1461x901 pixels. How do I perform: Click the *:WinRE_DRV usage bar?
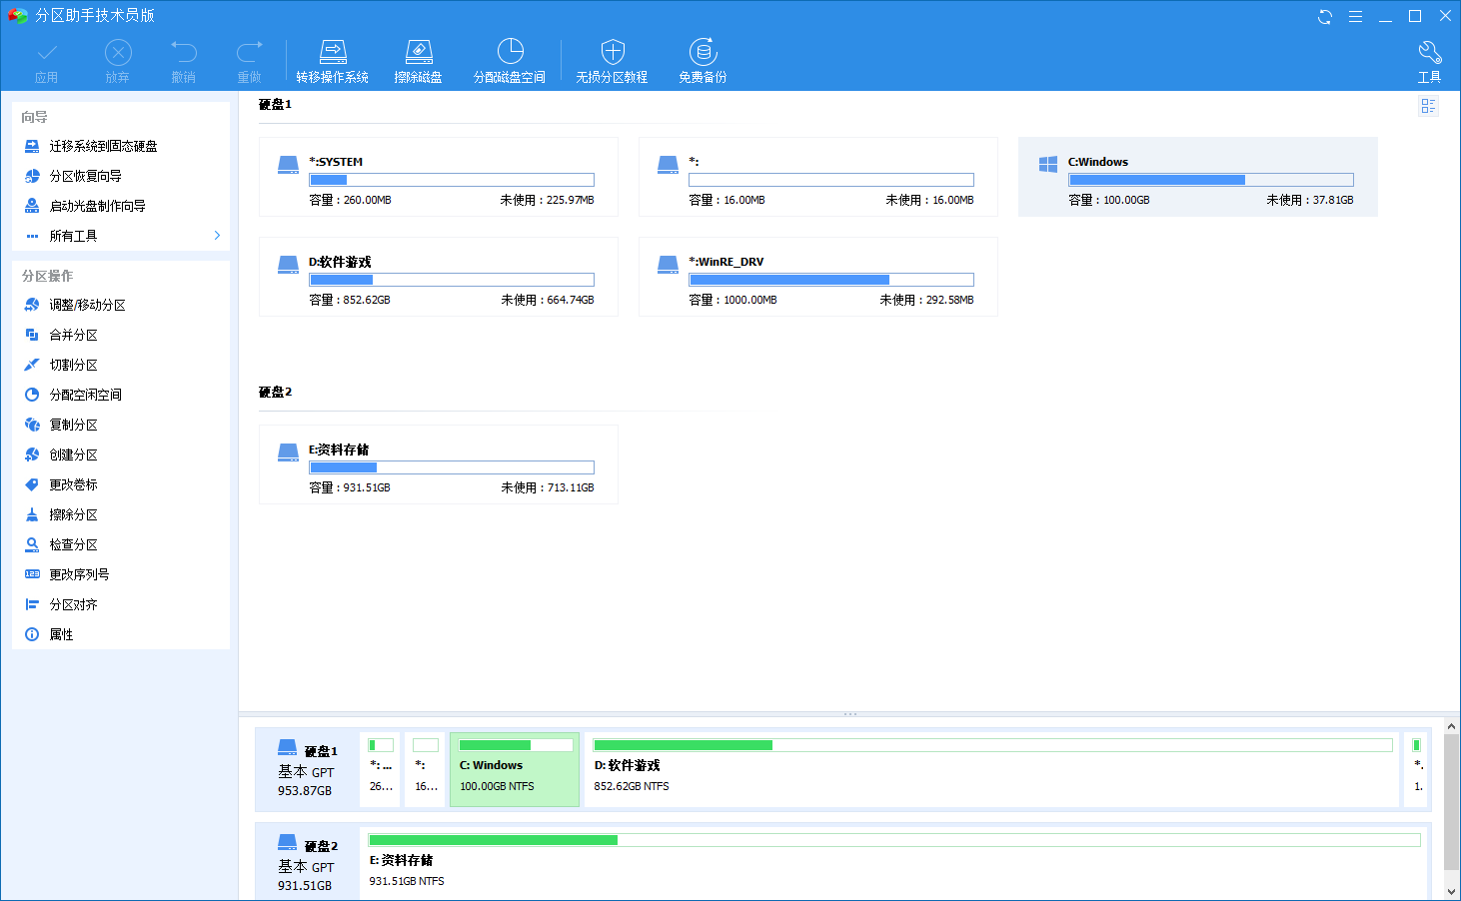tap(830, 280)
